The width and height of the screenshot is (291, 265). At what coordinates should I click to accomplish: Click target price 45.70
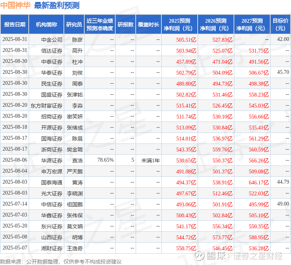[x=283, y=72]
